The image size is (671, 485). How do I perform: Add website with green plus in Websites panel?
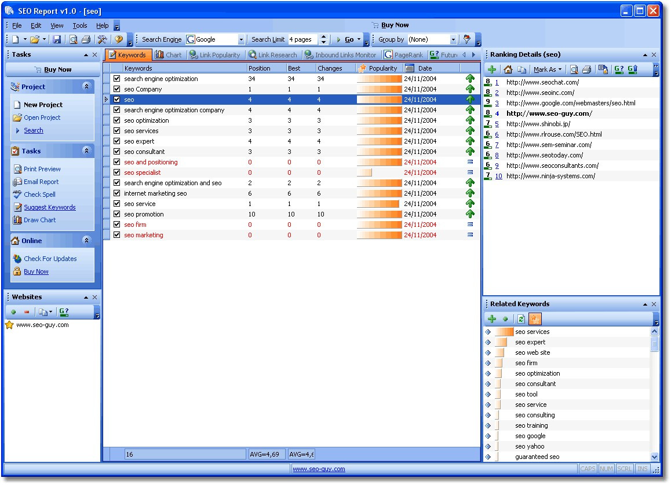13,312
